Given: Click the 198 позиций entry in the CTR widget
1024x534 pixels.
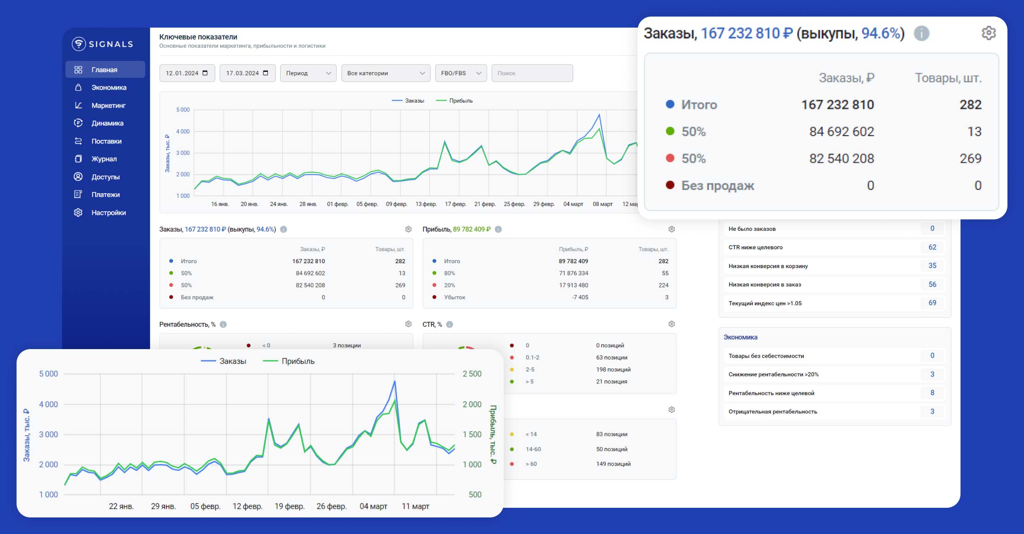Looking at the screenshot, I should (x=613, y=369).
